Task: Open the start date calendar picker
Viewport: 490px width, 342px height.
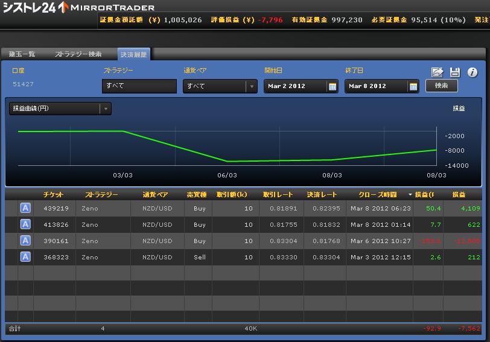Action: (332, 86)
